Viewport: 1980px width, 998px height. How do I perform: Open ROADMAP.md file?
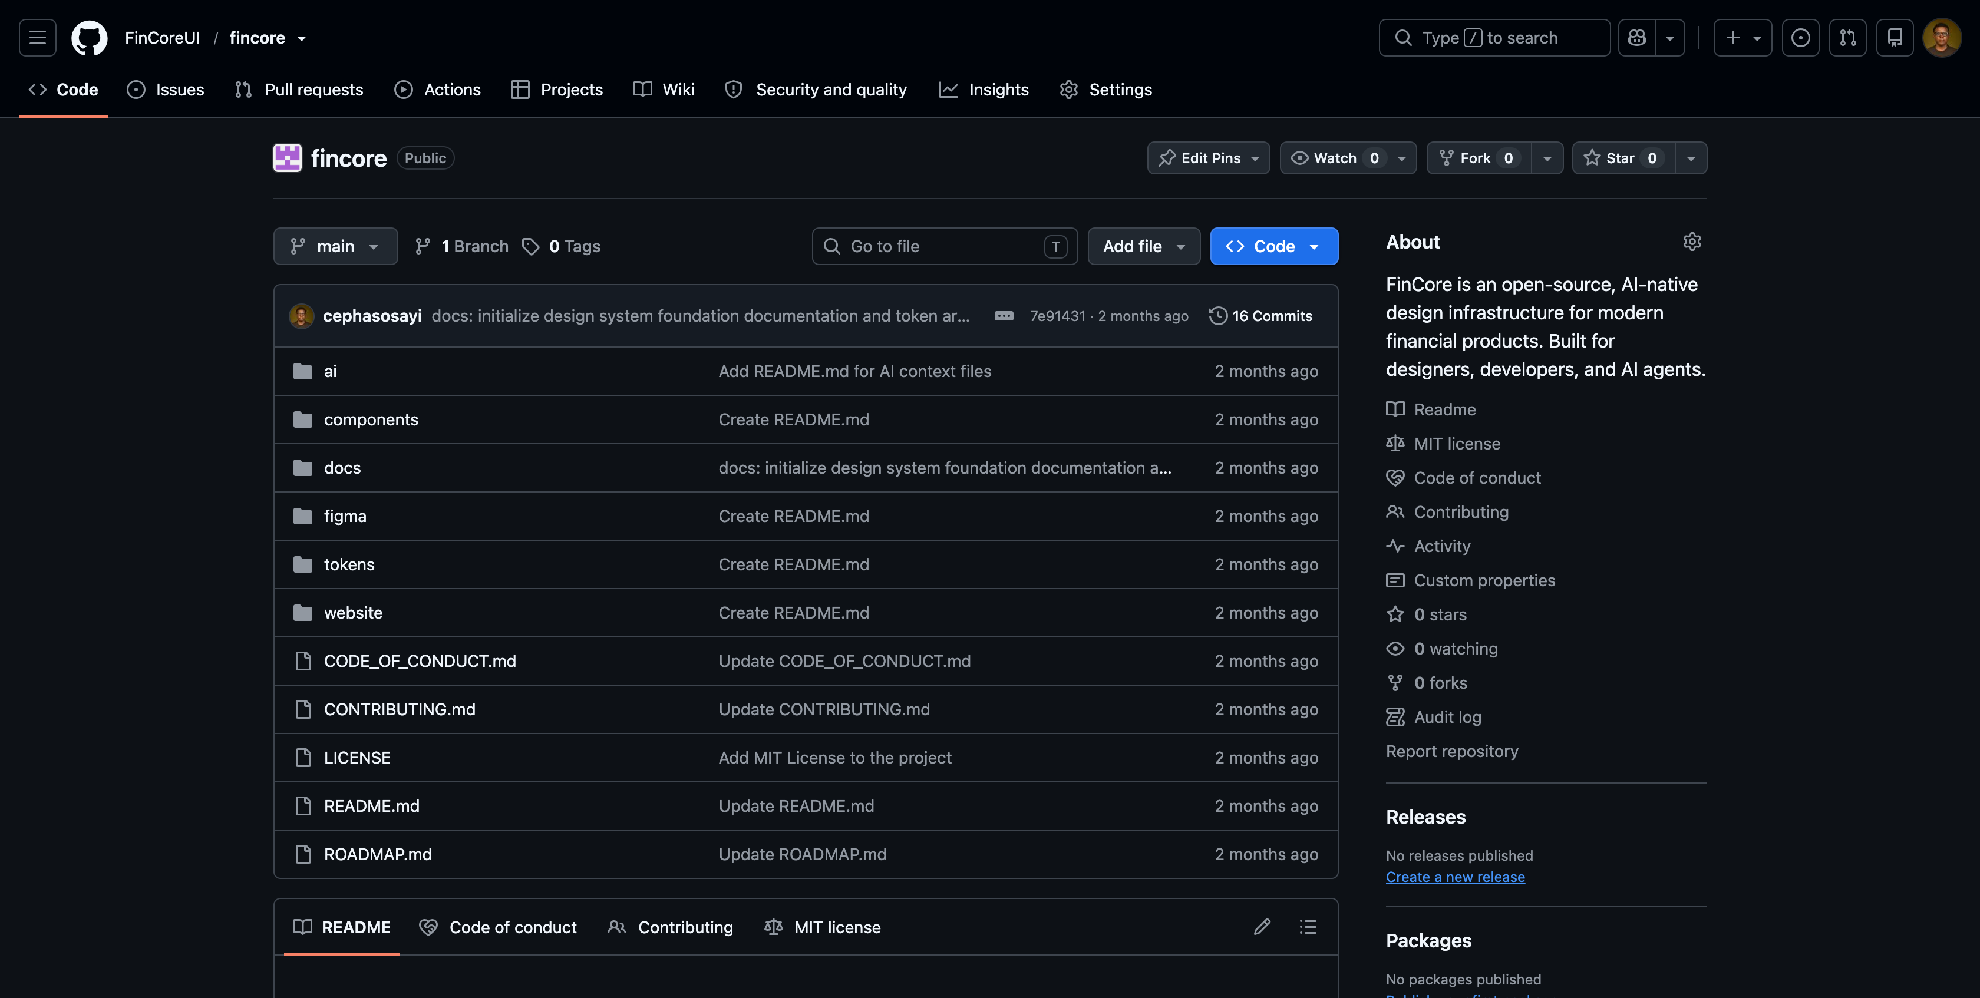(x=377, y=854)
